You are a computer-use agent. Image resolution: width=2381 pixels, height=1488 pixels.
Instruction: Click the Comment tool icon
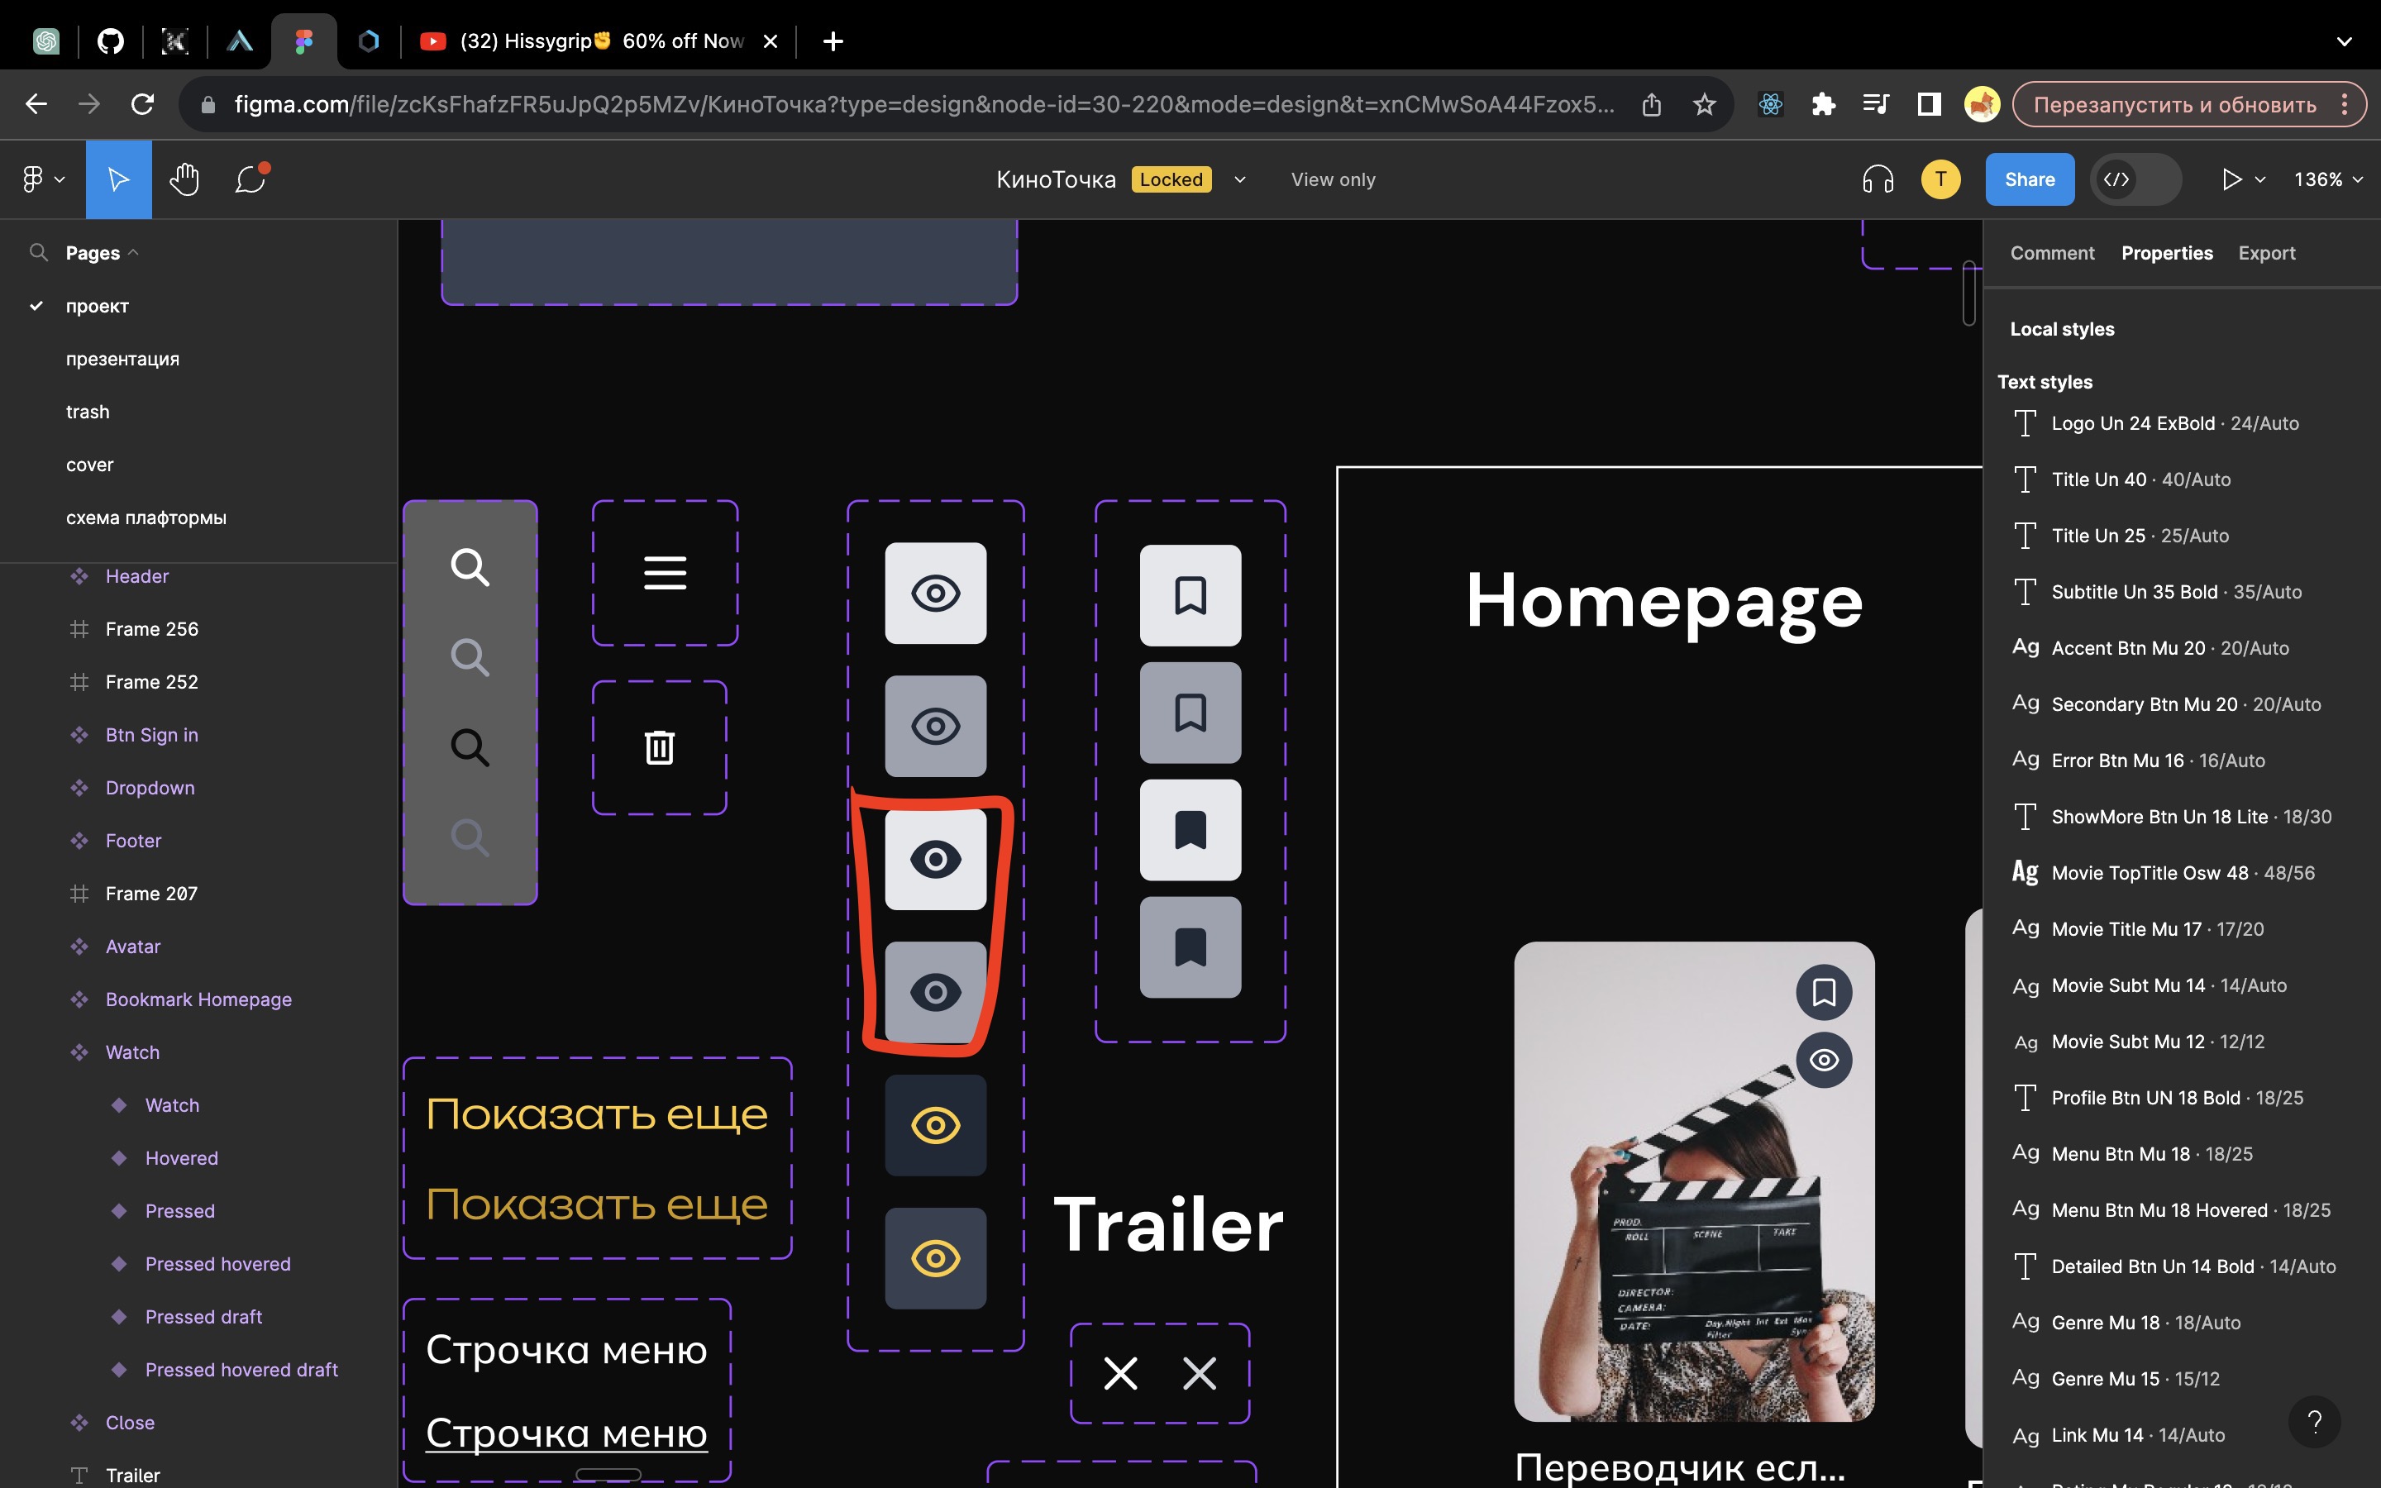point(251,179)
